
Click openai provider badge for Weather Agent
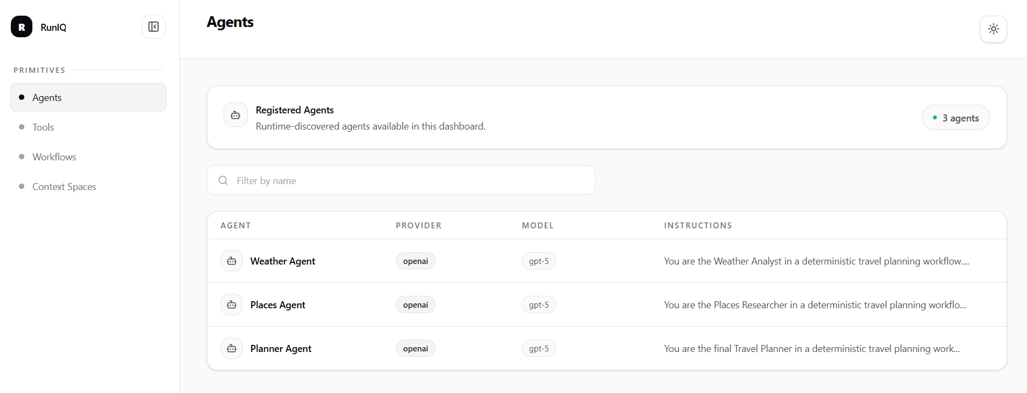click(x=415, y=261)
